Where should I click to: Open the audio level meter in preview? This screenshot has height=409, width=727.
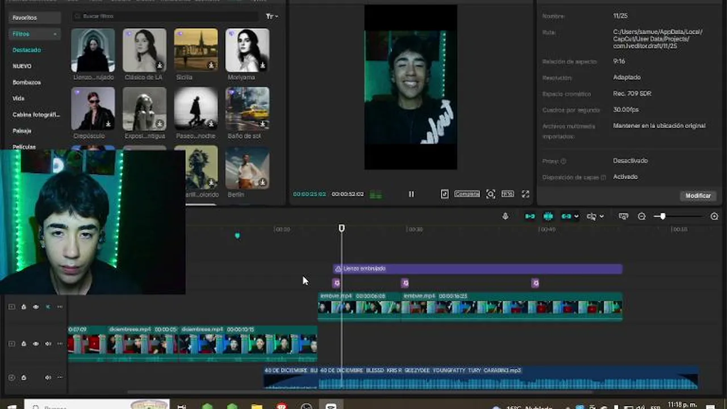376,195
